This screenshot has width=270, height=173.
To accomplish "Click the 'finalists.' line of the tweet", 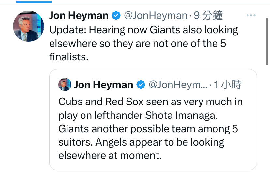I will pos(69,57).
